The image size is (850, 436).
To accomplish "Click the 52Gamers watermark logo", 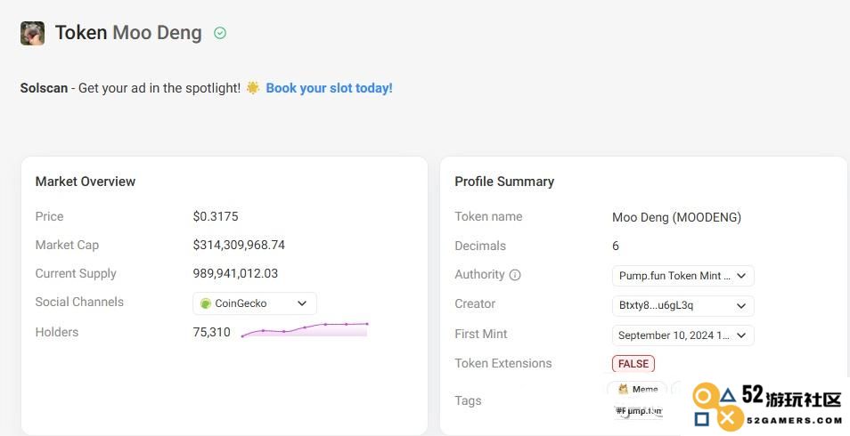I will pyautogui.click(x=767, y=407).
